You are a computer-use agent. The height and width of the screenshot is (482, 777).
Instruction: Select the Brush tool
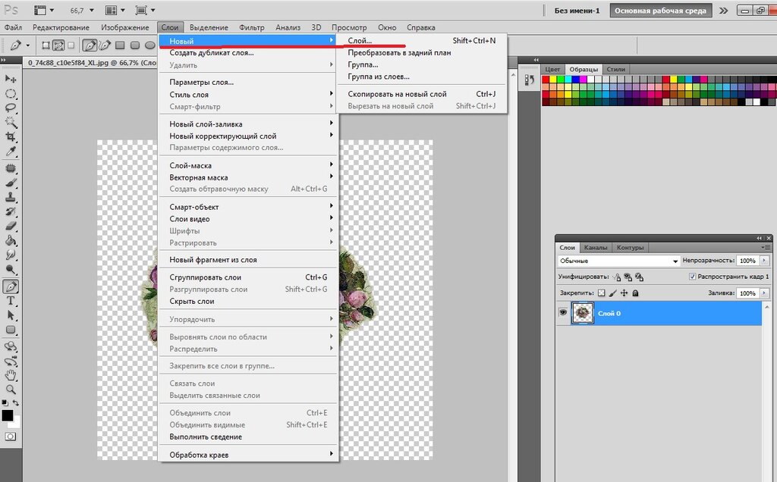pos(11,183)
